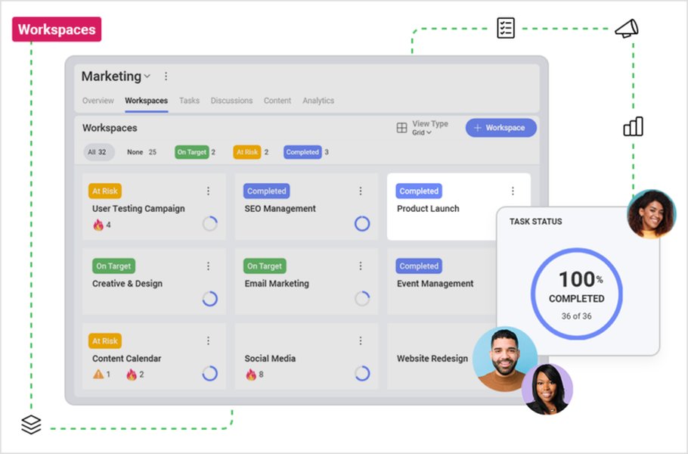Click Content Calendar progress ring
The width and height of the screenshot is (688, 454).
(209, 374)
